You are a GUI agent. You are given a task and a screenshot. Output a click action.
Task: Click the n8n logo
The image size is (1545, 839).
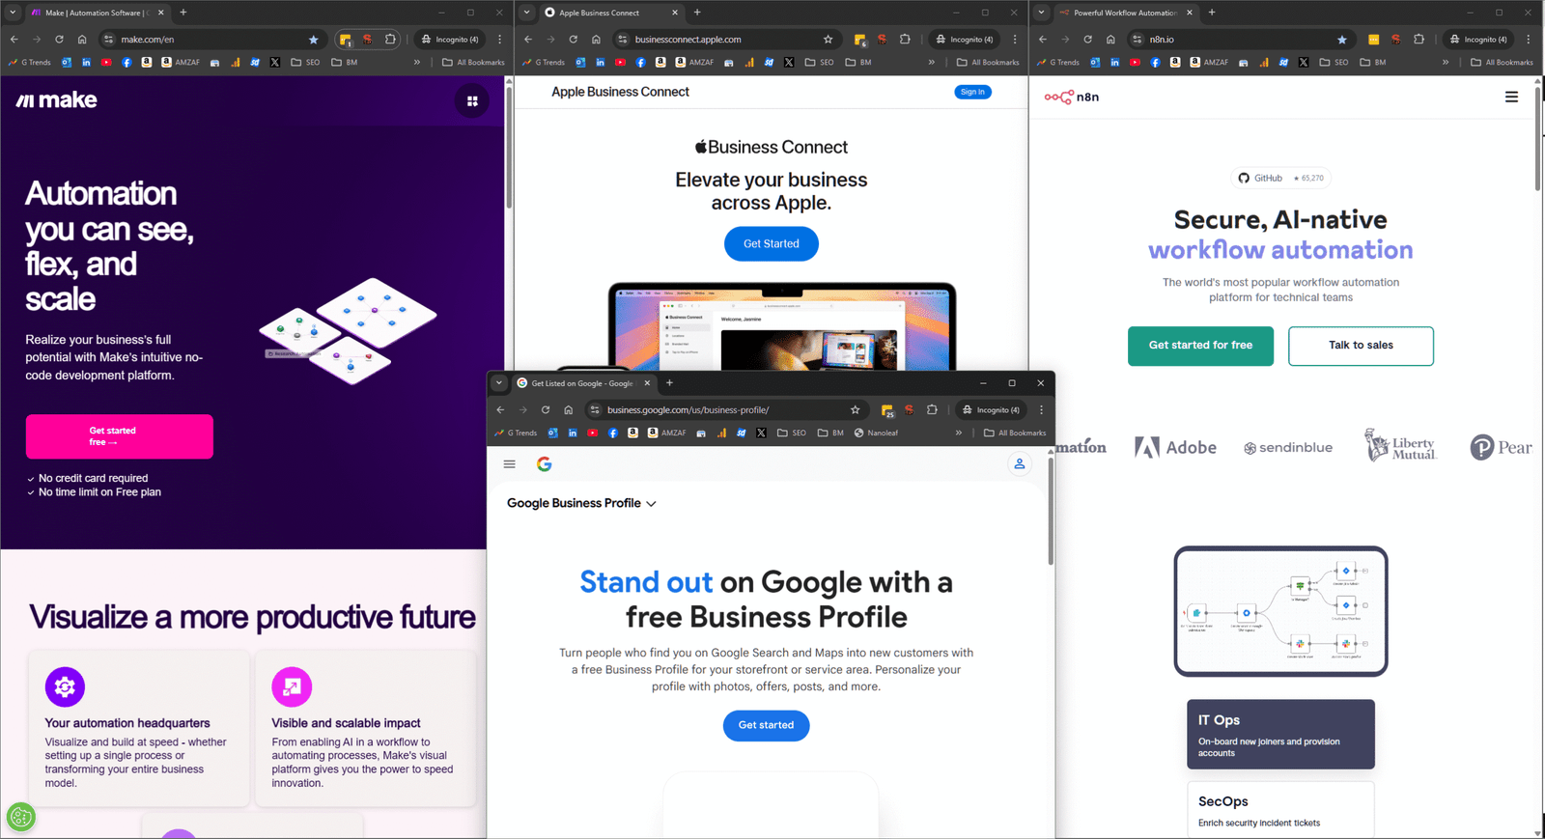(x=1072, y=97)
